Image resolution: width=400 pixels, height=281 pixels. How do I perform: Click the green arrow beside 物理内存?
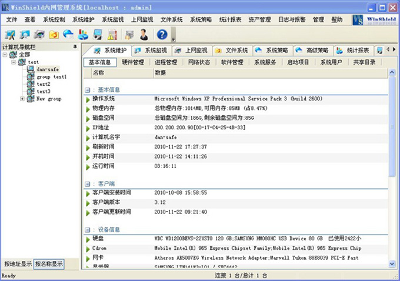pos(88,109)
